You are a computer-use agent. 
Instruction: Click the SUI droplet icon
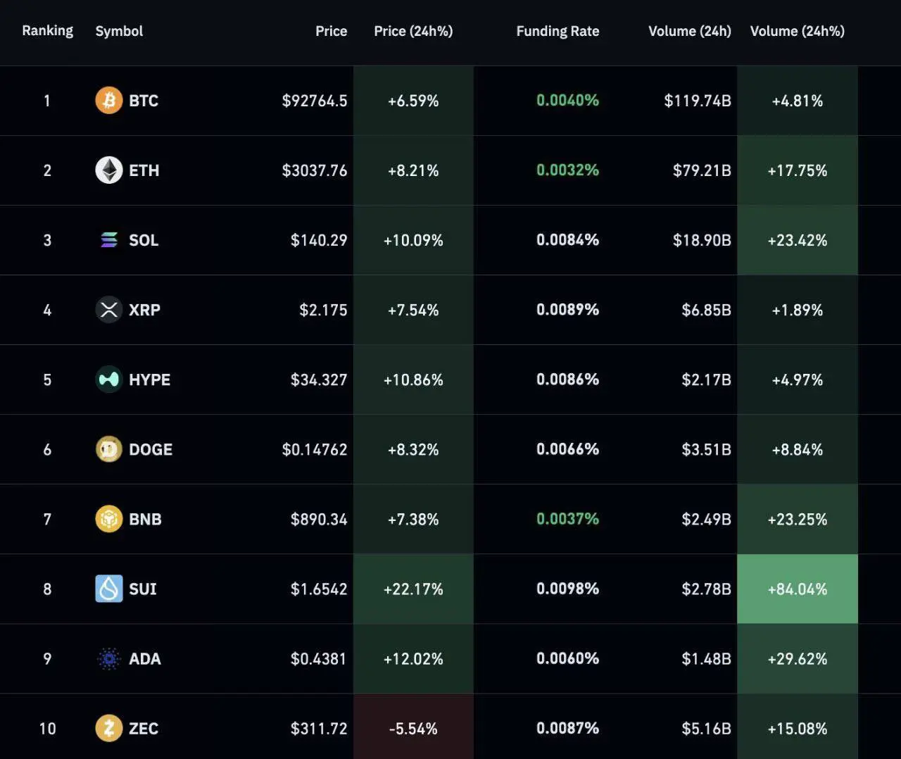pos(109,589)
